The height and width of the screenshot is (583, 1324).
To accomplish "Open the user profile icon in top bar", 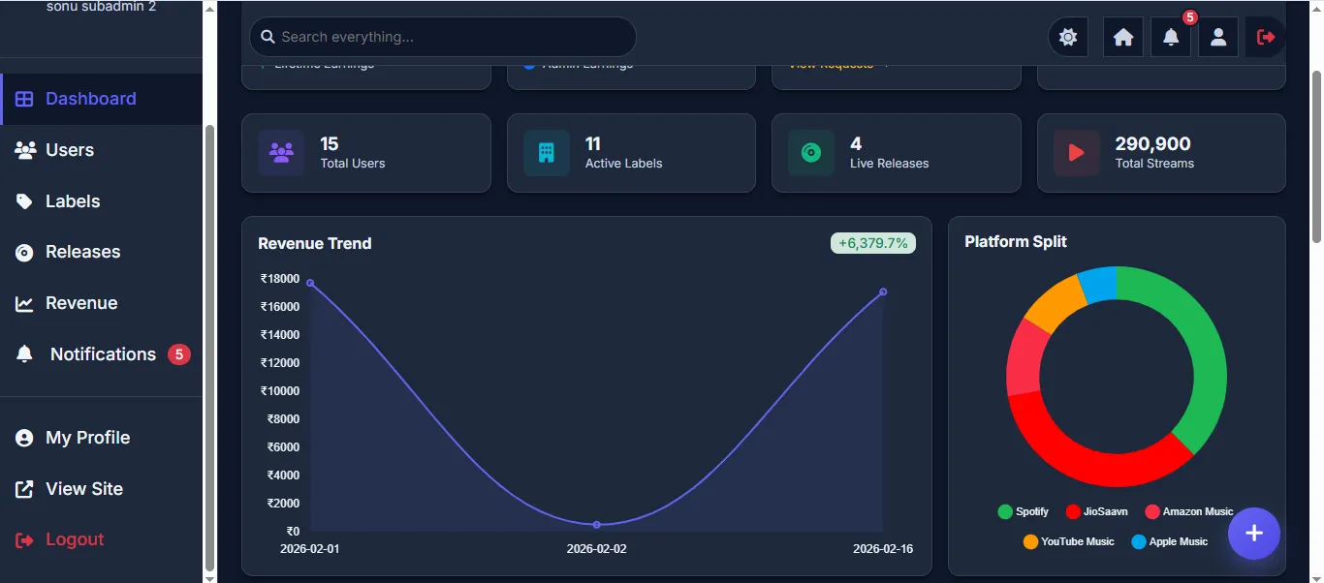I will click(1218, 37).
